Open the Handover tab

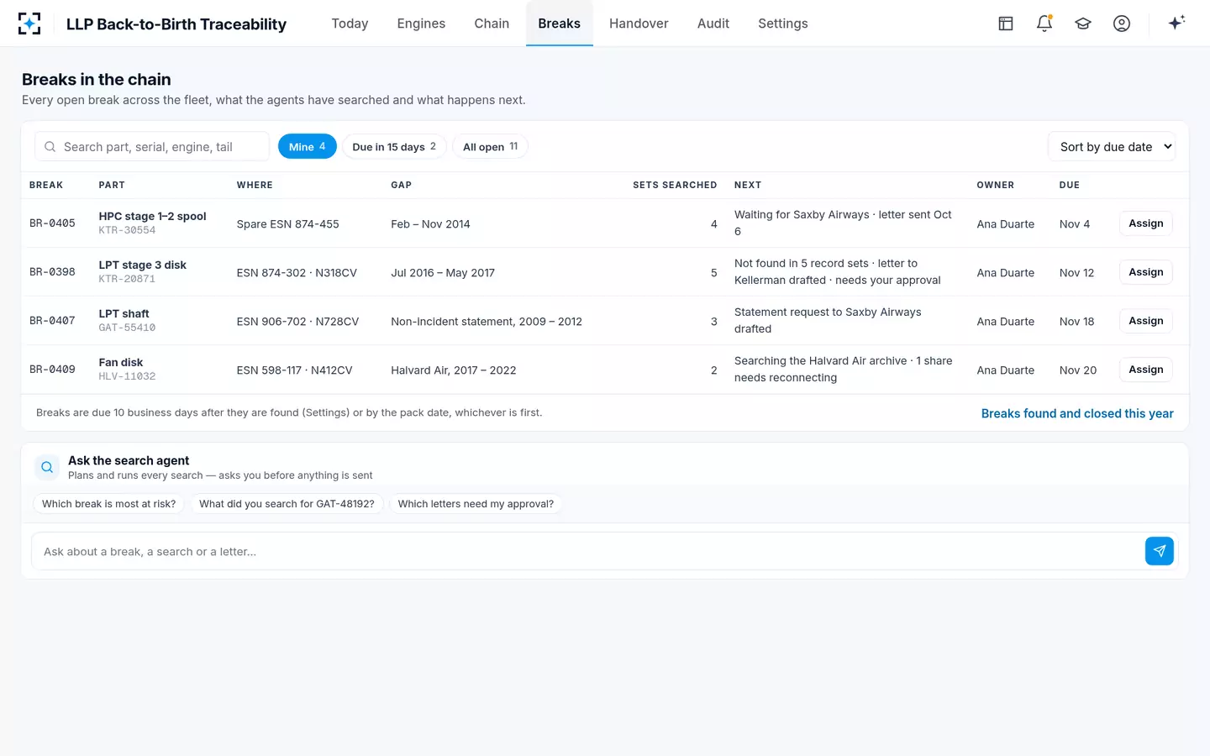(639, 24)
